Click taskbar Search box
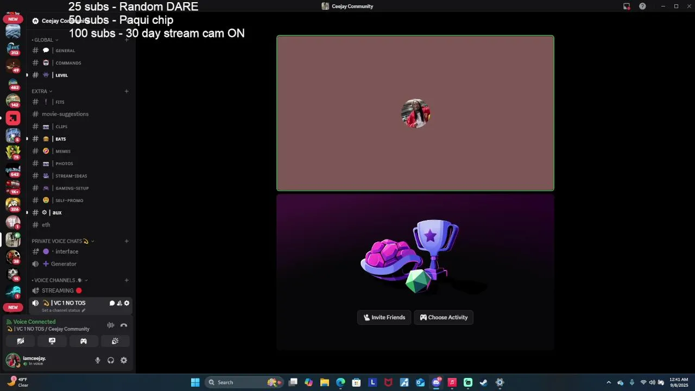 [244, 382]
